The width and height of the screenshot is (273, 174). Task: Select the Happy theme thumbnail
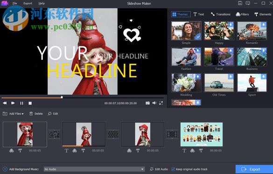pyautogui.click(x=219, y=31)
